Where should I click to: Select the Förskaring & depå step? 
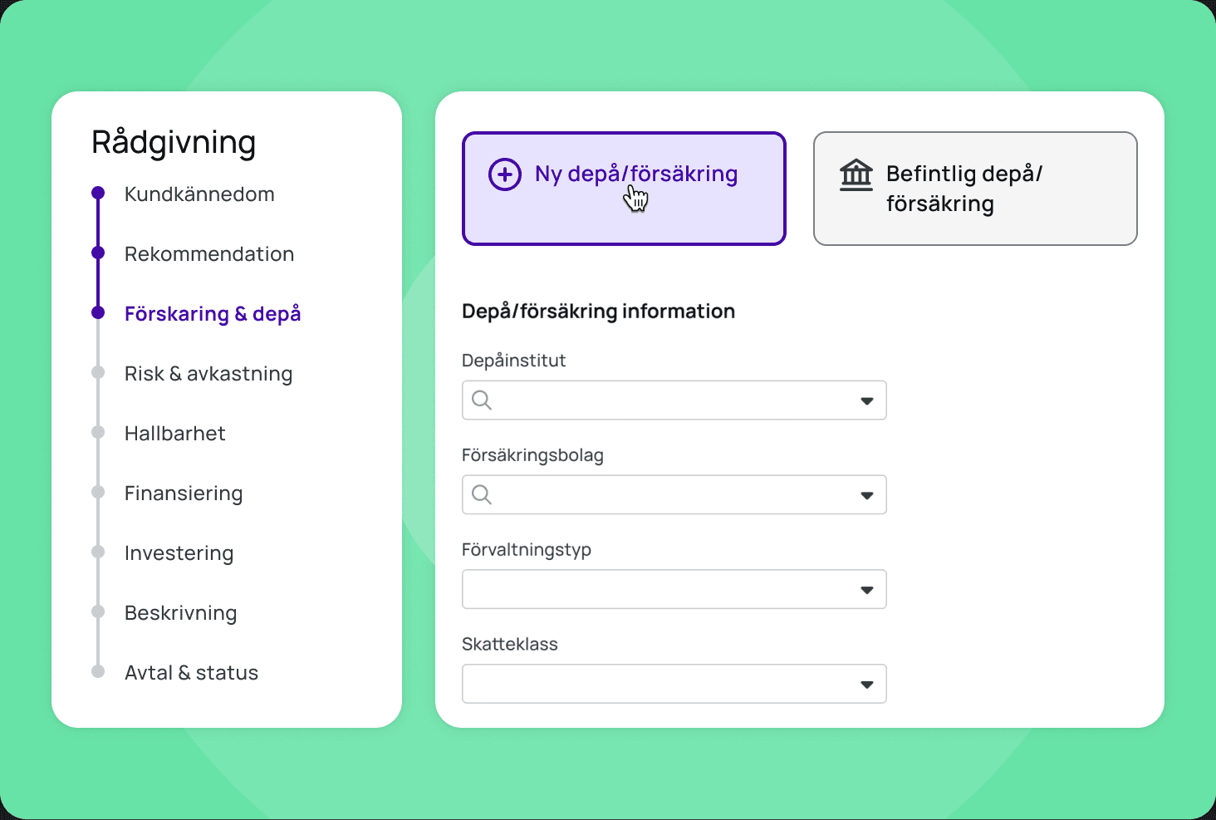tap(213, 314)
